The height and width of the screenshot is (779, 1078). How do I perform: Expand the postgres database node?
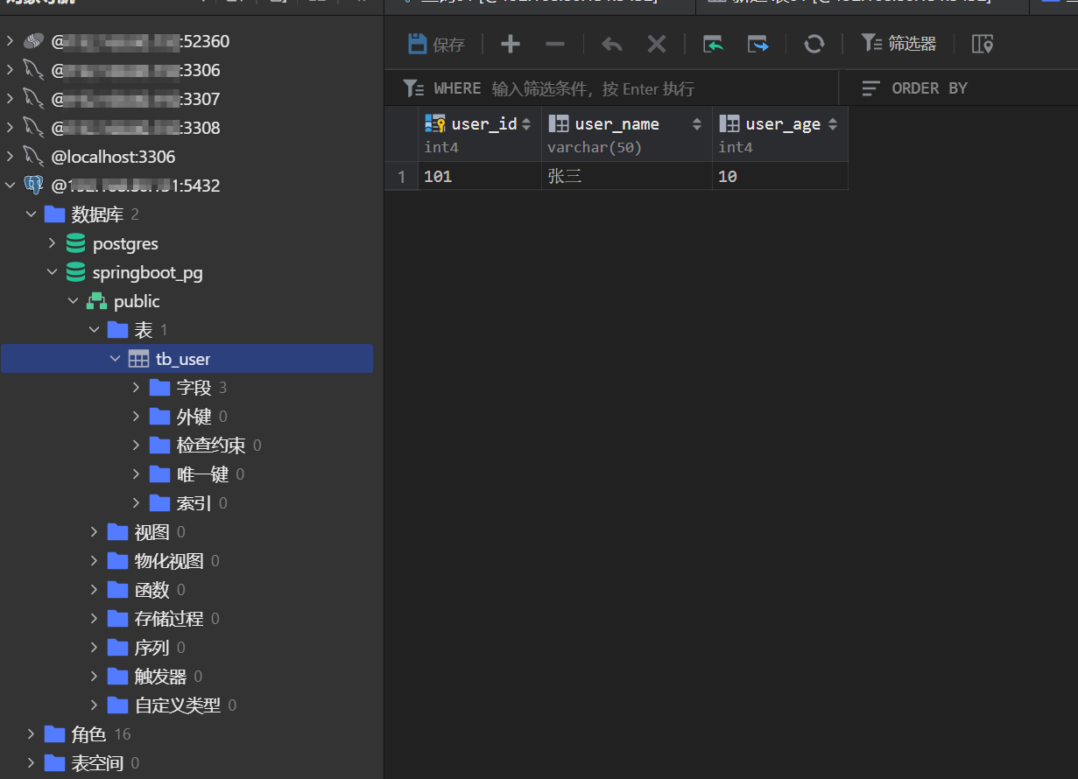(x=52, y=243)
